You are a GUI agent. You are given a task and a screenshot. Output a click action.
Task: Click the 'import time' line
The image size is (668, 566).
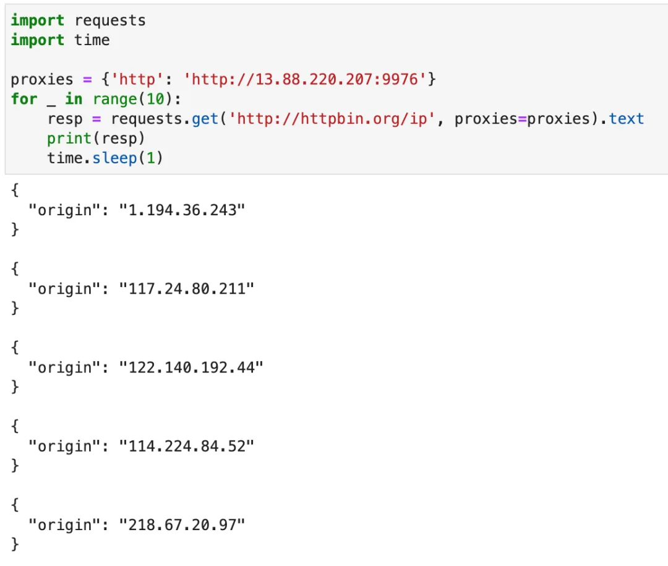pos(60,40)
